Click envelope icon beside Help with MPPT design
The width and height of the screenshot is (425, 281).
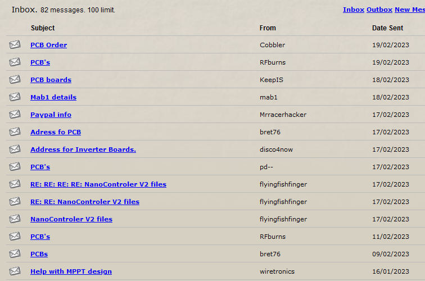pos(15,271)
